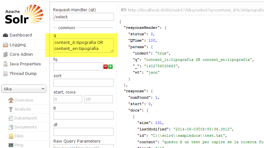This screenshot has width=264, height=148.
Task: Click in the q query text area
Action: coord(83,45)
